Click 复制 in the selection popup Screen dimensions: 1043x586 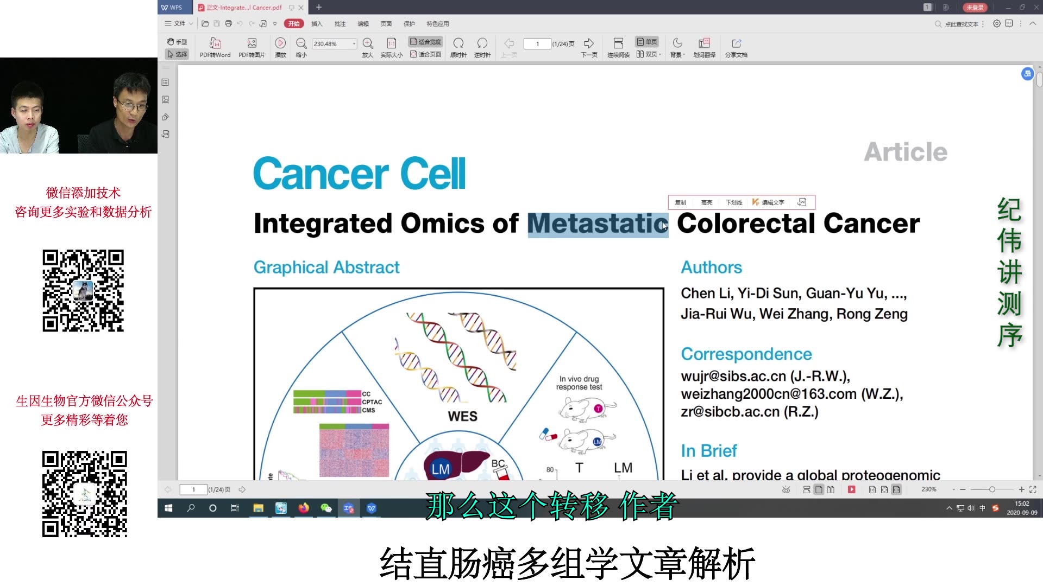[680, 202]
